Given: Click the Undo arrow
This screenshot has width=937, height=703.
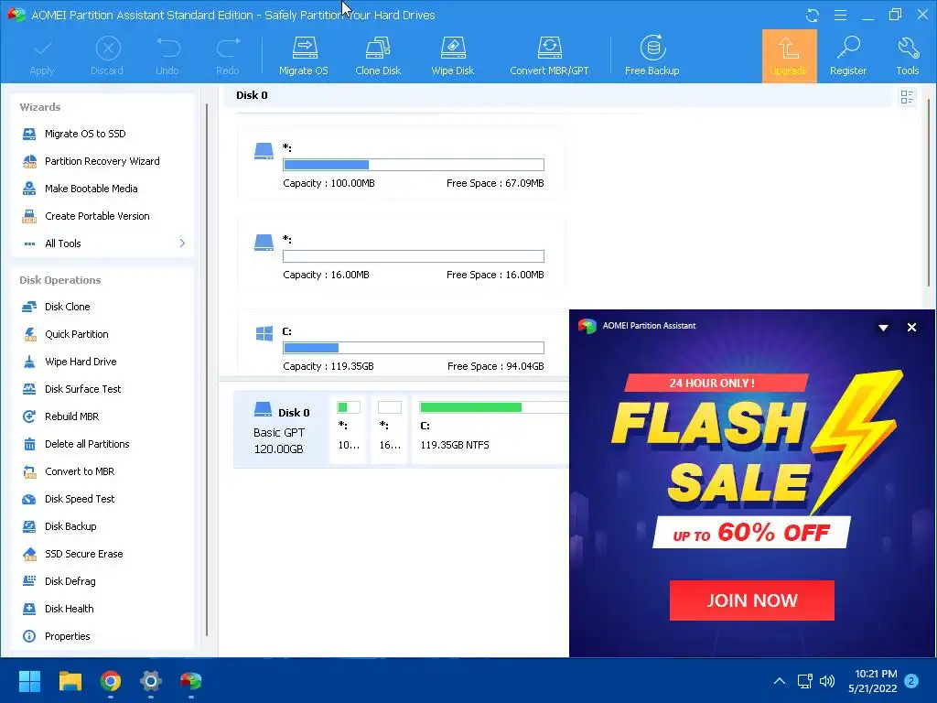Looking at the screenshot, I should coord(167,56).
